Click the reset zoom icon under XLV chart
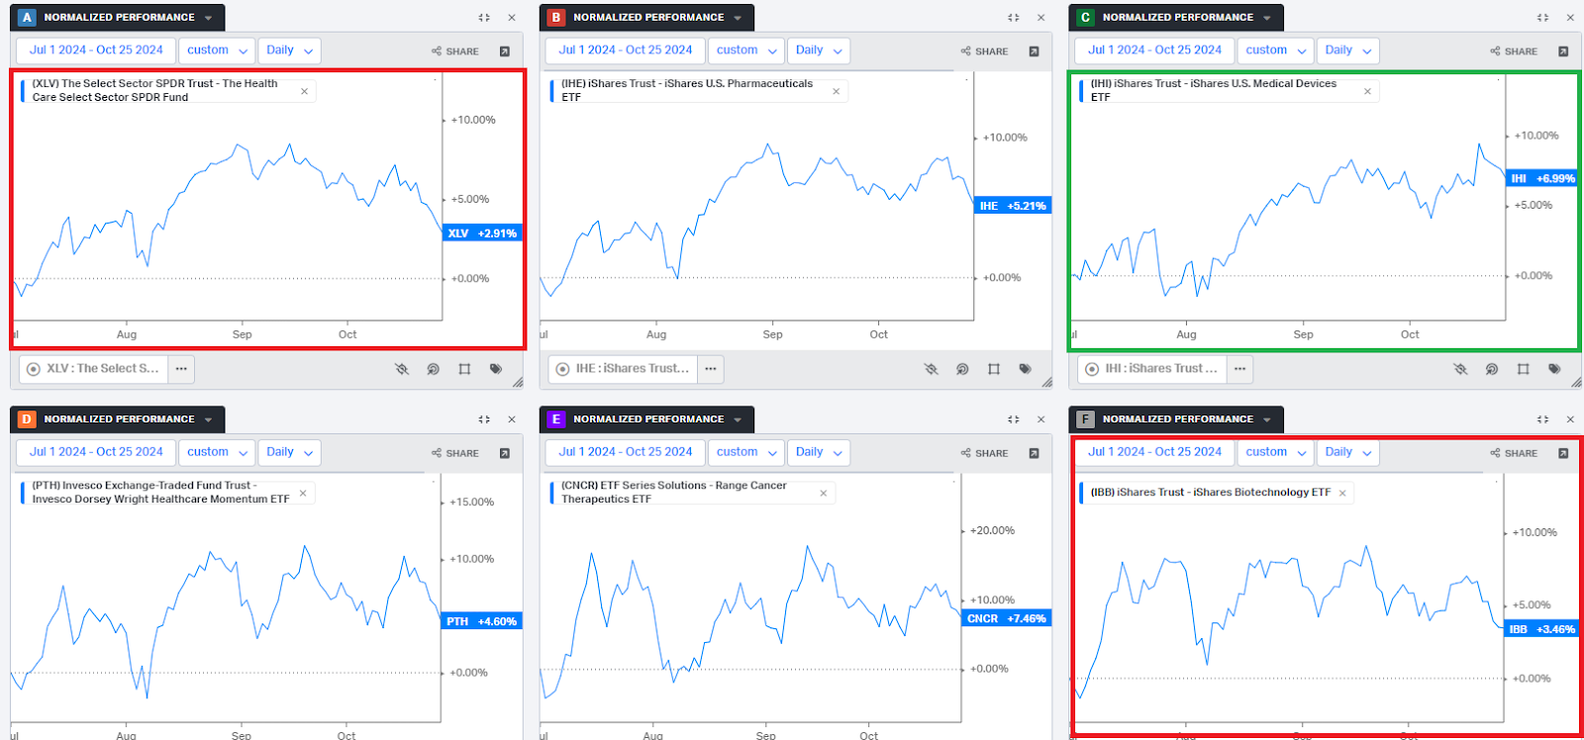 [433, 369]
